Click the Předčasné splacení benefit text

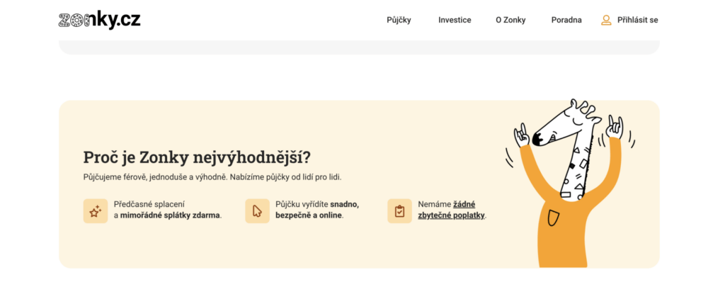167,210
